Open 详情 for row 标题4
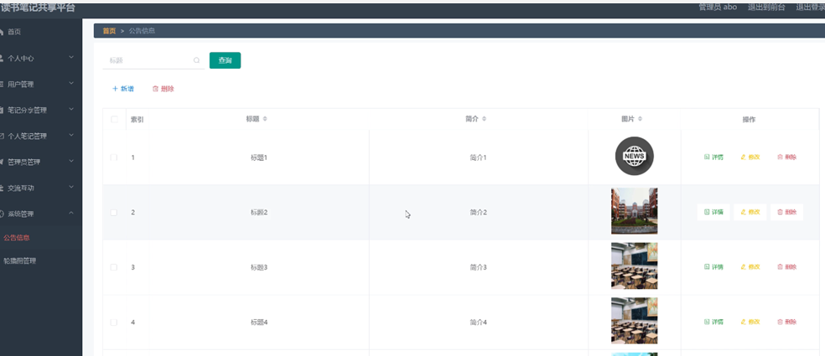The height and width of the screenshot is (356, 825). 713,322
